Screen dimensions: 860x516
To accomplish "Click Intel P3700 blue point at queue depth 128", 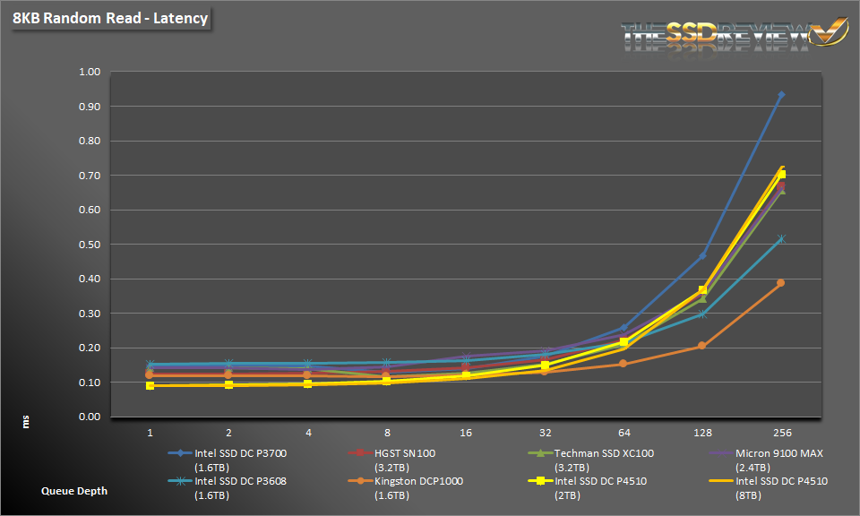I will pos(702,255).
